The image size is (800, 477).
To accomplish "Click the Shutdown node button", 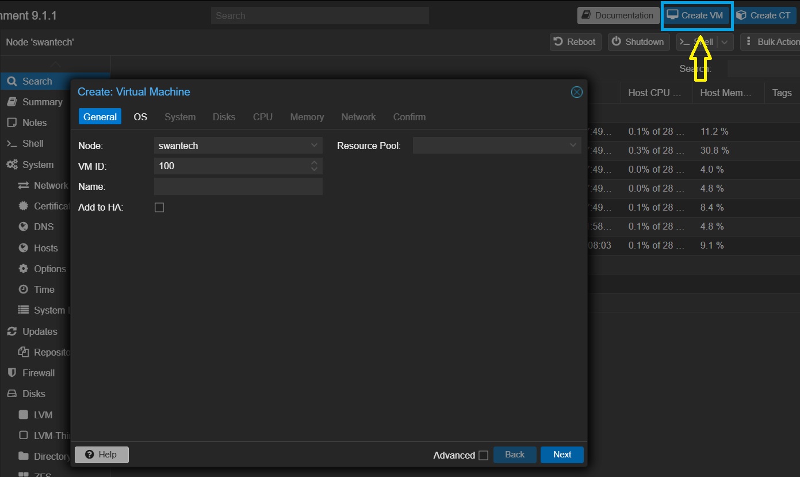I will [638, 42].
